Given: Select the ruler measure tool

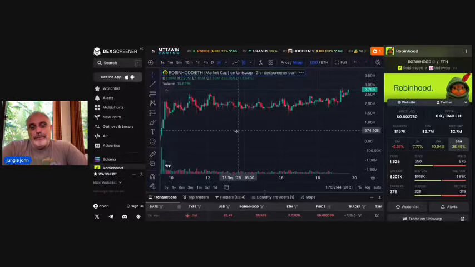Looking at the screenshot, I should [152, 154].
